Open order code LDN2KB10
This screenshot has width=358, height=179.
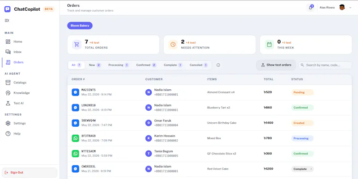click(89, 105)
